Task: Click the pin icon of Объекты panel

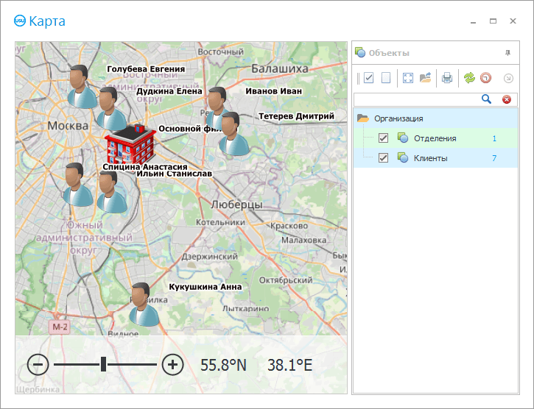Action: click(x=507, y=53)
